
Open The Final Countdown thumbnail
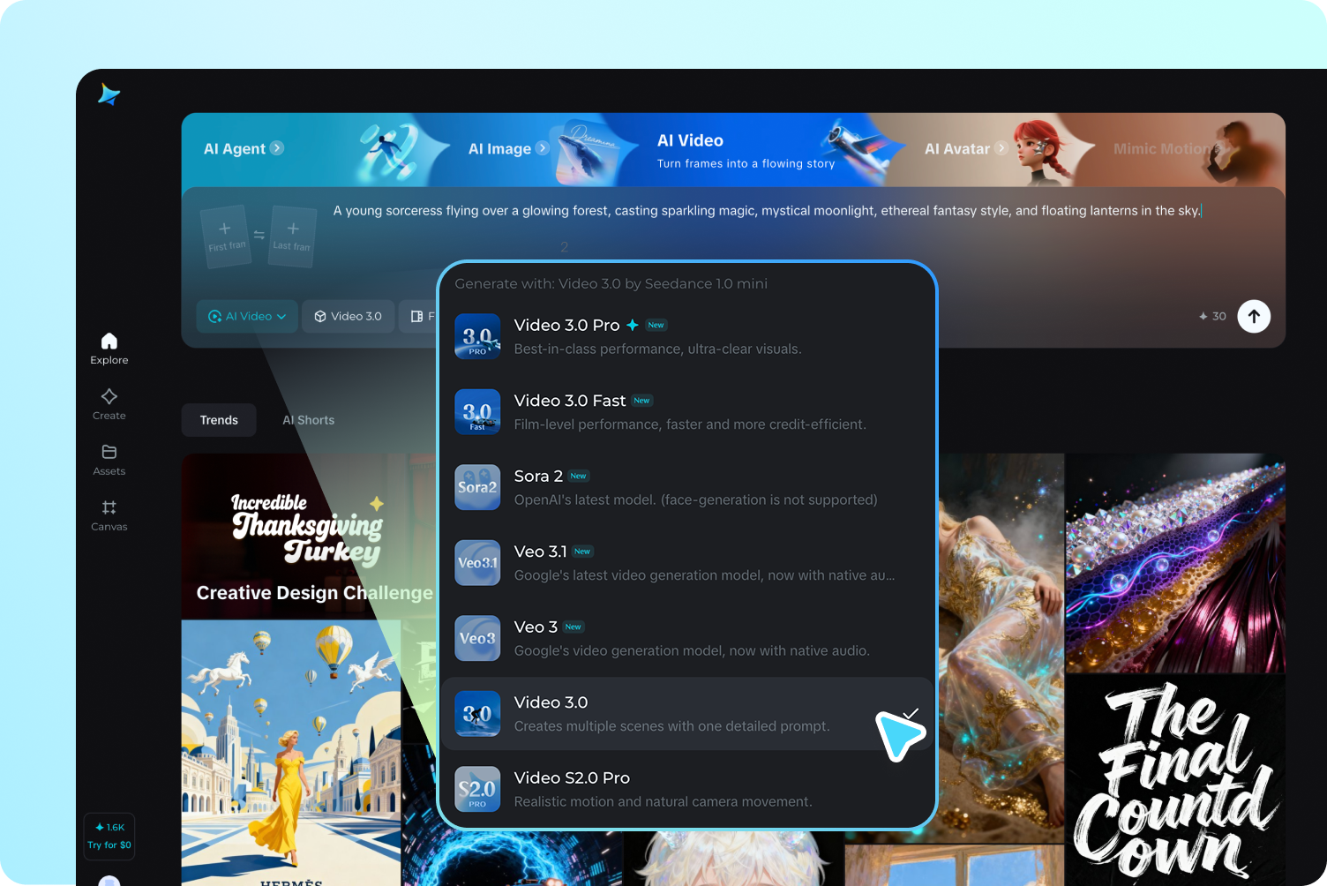pos(1175,780)
